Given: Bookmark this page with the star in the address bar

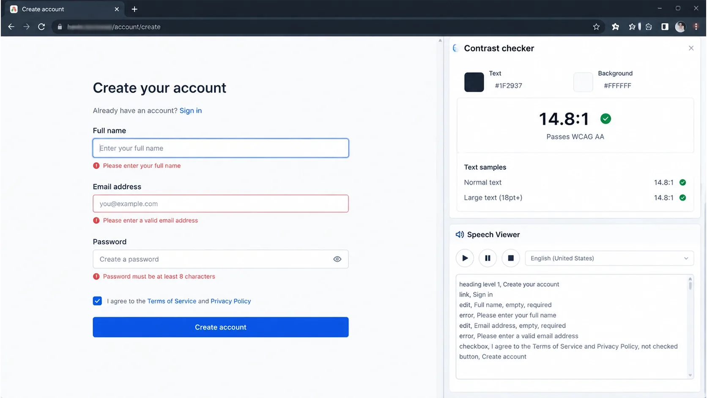Looking at the screenshot, I should tap(596, 27).
